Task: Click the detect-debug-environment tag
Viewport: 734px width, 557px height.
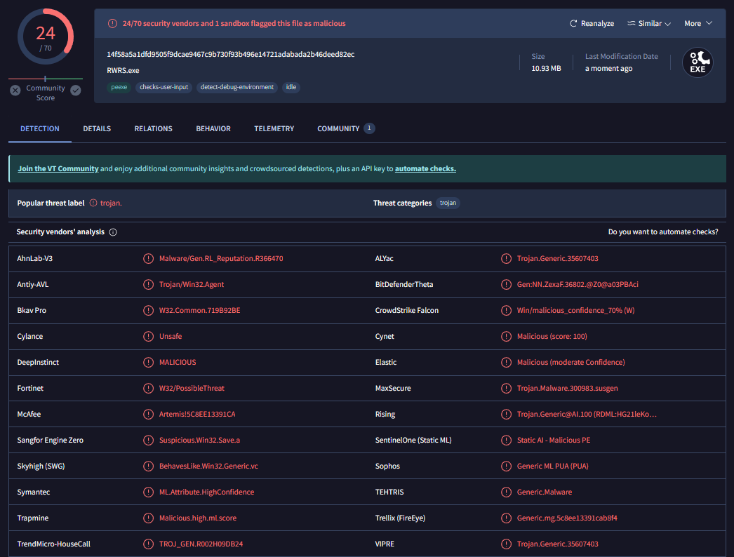Action: pyautogui.click(x=237, y=87)
